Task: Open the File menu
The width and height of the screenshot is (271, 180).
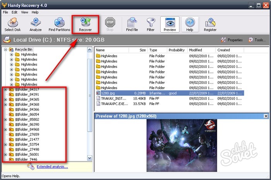Action: coord(5,12)
